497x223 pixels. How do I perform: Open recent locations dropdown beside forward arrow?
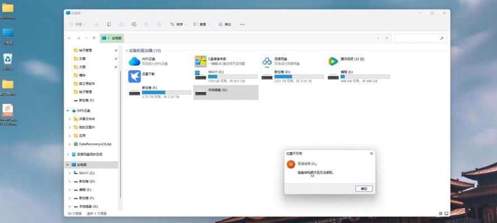click(x=86, y=38)
